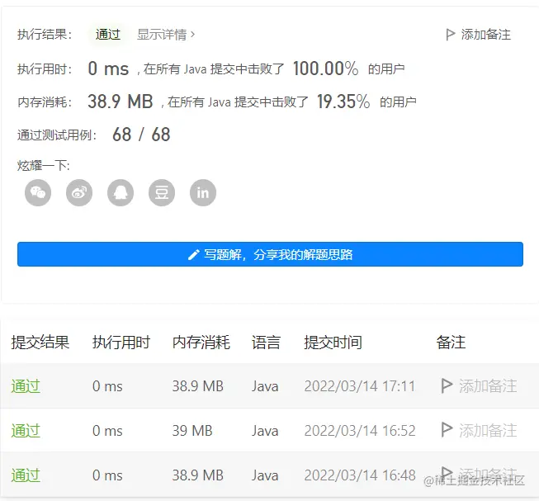Click the flag icon beside top 添加备注

click(x=450, y=35)
